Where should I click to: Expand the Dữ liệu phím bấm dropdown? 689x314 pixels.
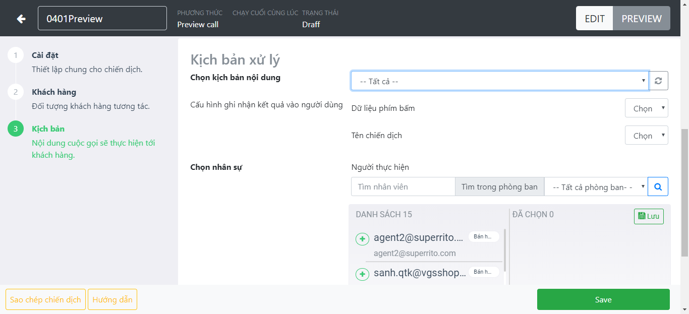coord(646,108)
